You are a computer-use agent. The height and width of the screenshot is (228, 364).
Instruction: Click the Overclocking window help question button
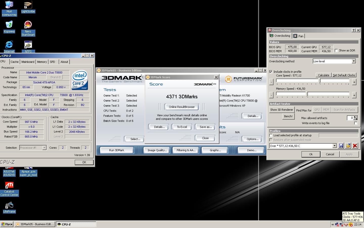(x=354, y=30)
